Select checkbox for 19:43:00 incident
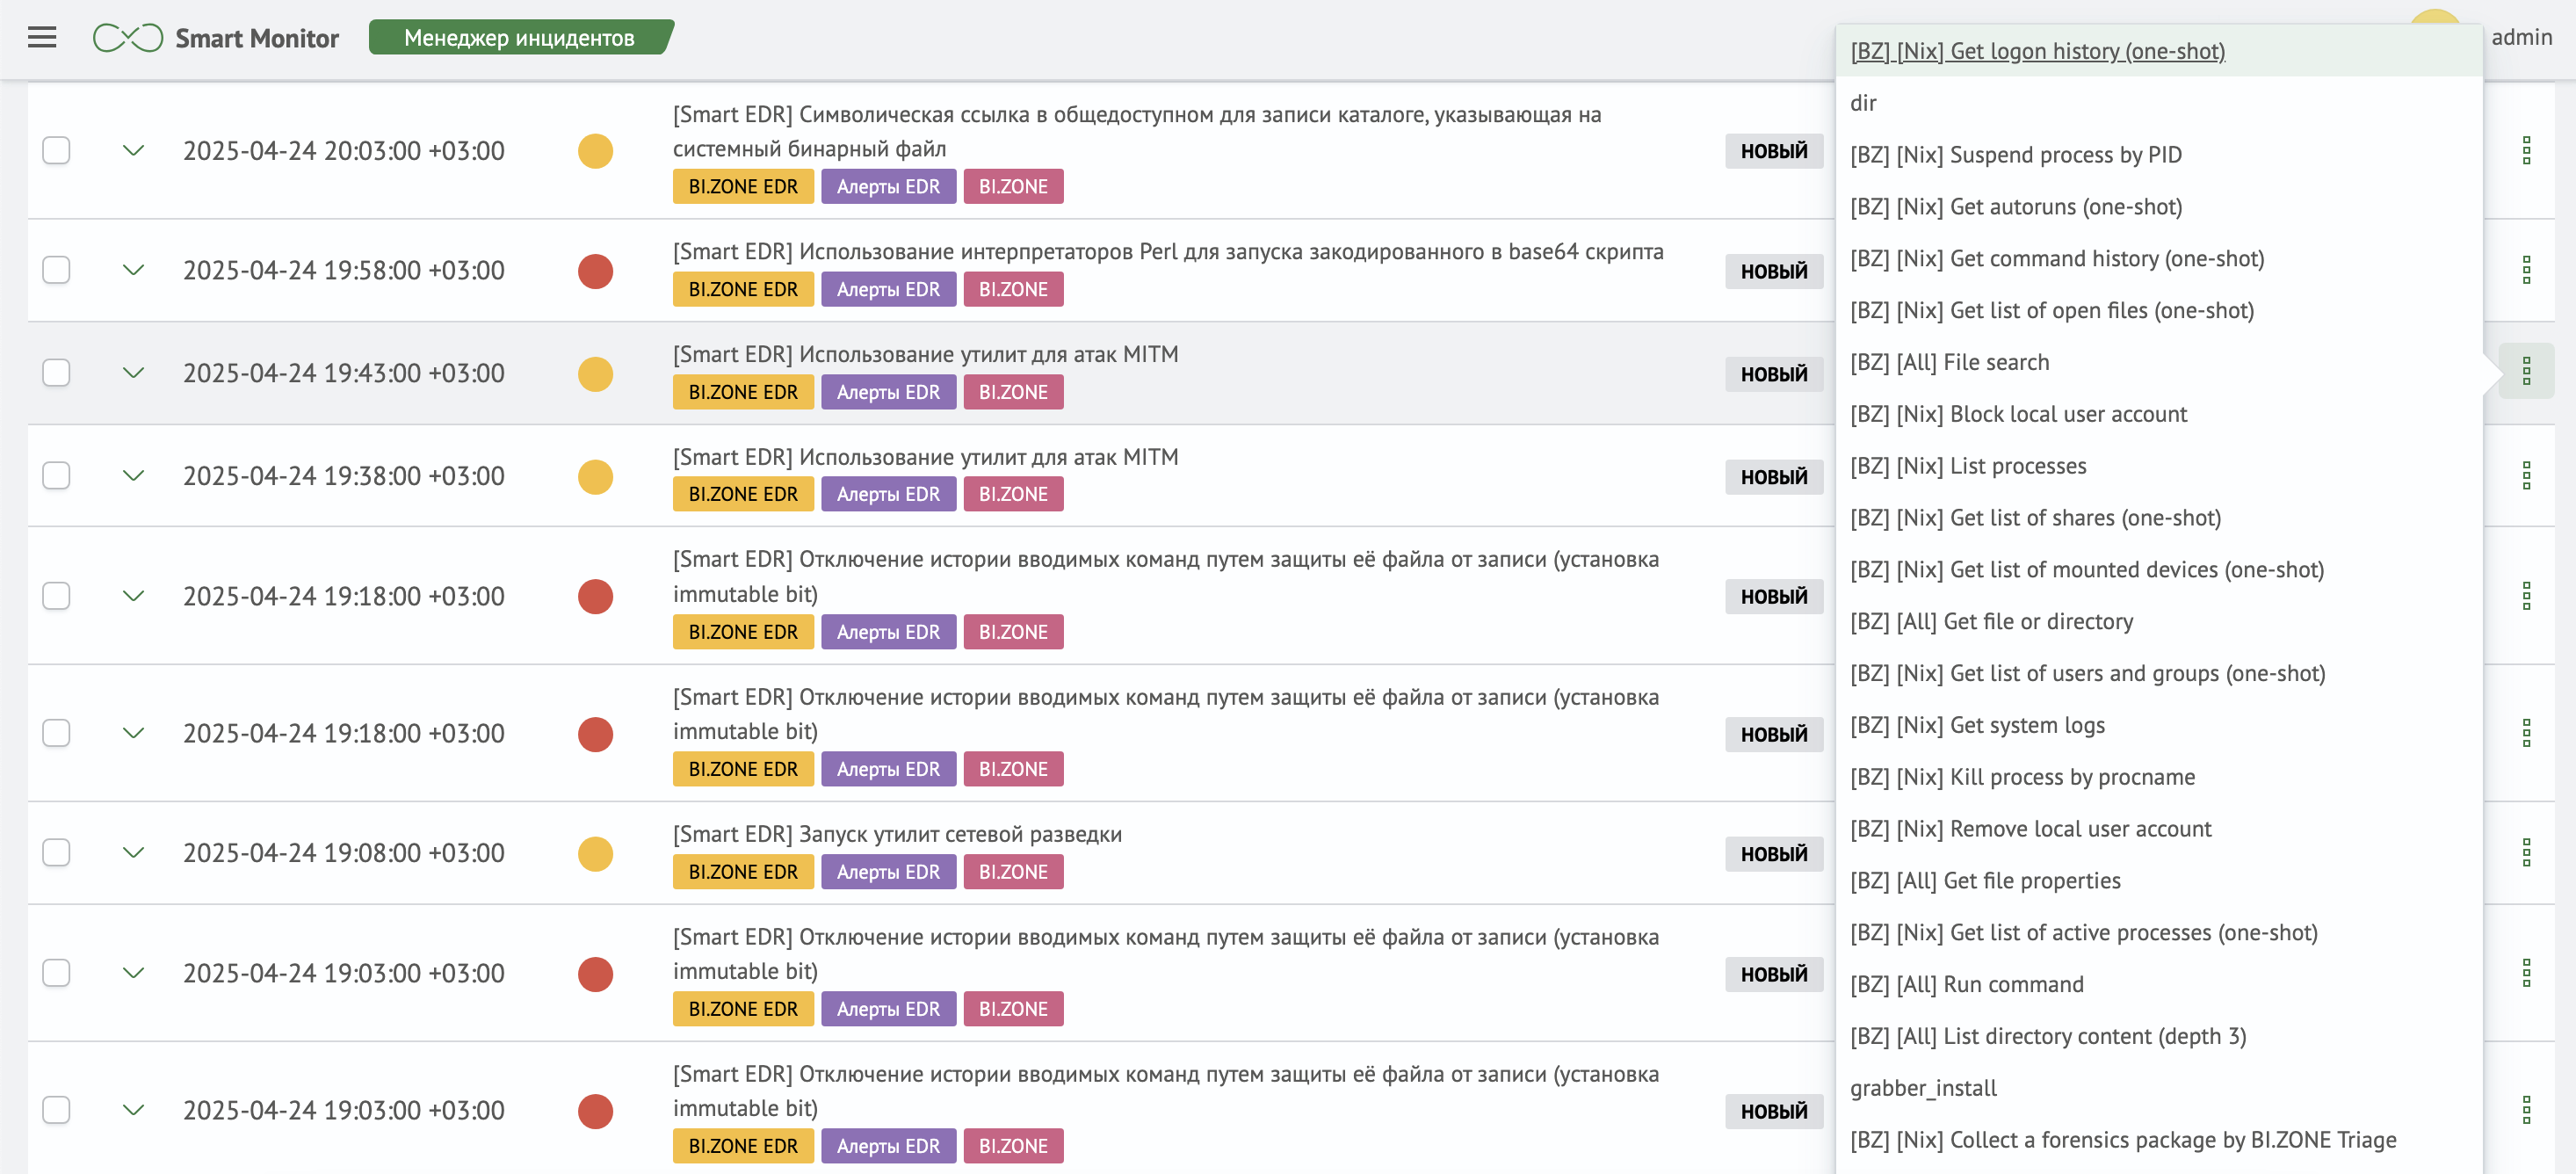The height and width of the screenshot is (1174, 2576). tap(56, 373)
